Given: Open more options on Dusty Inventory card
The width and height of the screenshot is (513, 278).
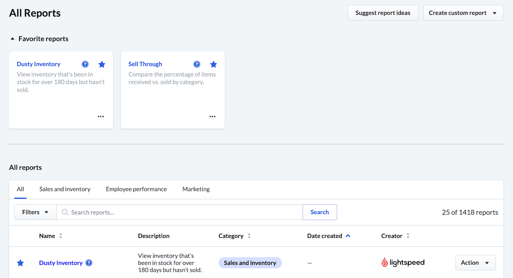Looking at the screenshot, I should pyautogui.click(x=101, y=117).
